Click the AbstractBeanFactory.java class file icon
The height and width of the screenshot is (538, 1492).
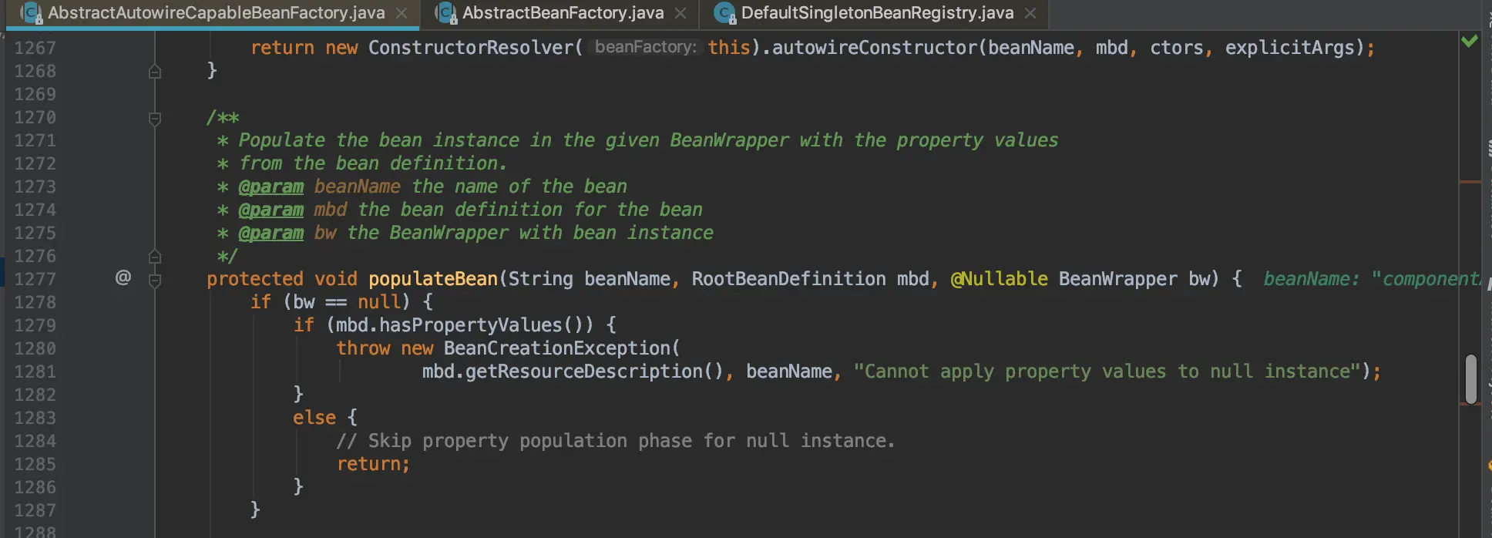(445, 13)
